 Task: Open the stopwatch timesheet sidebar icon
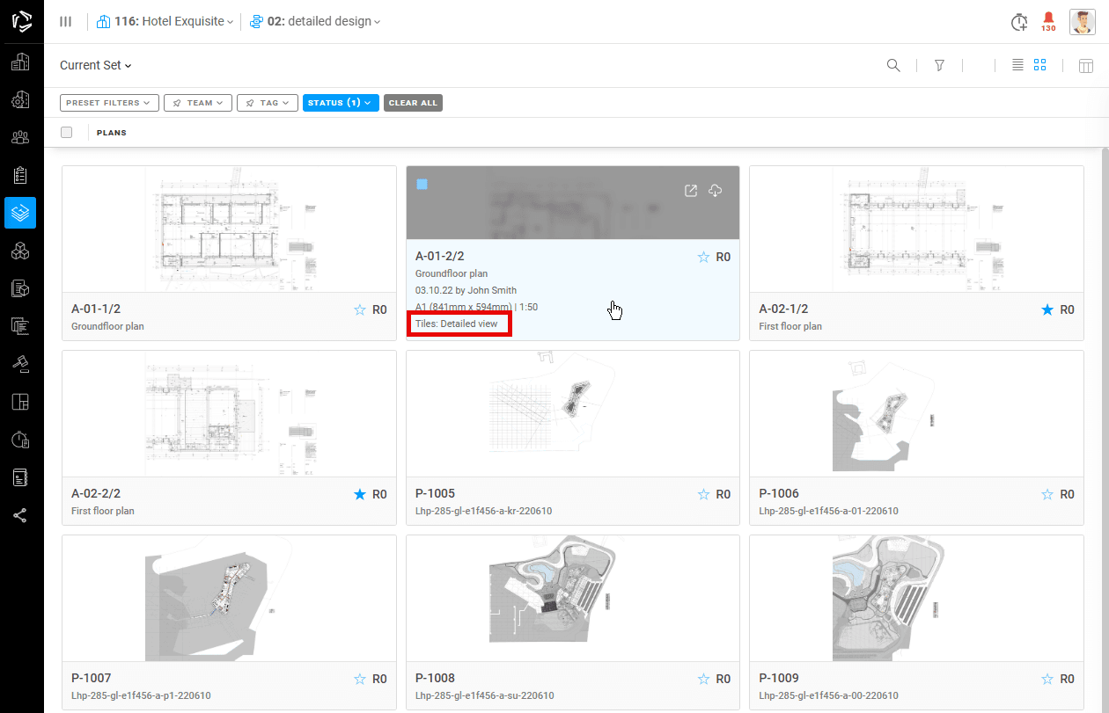tap(20, 440)
